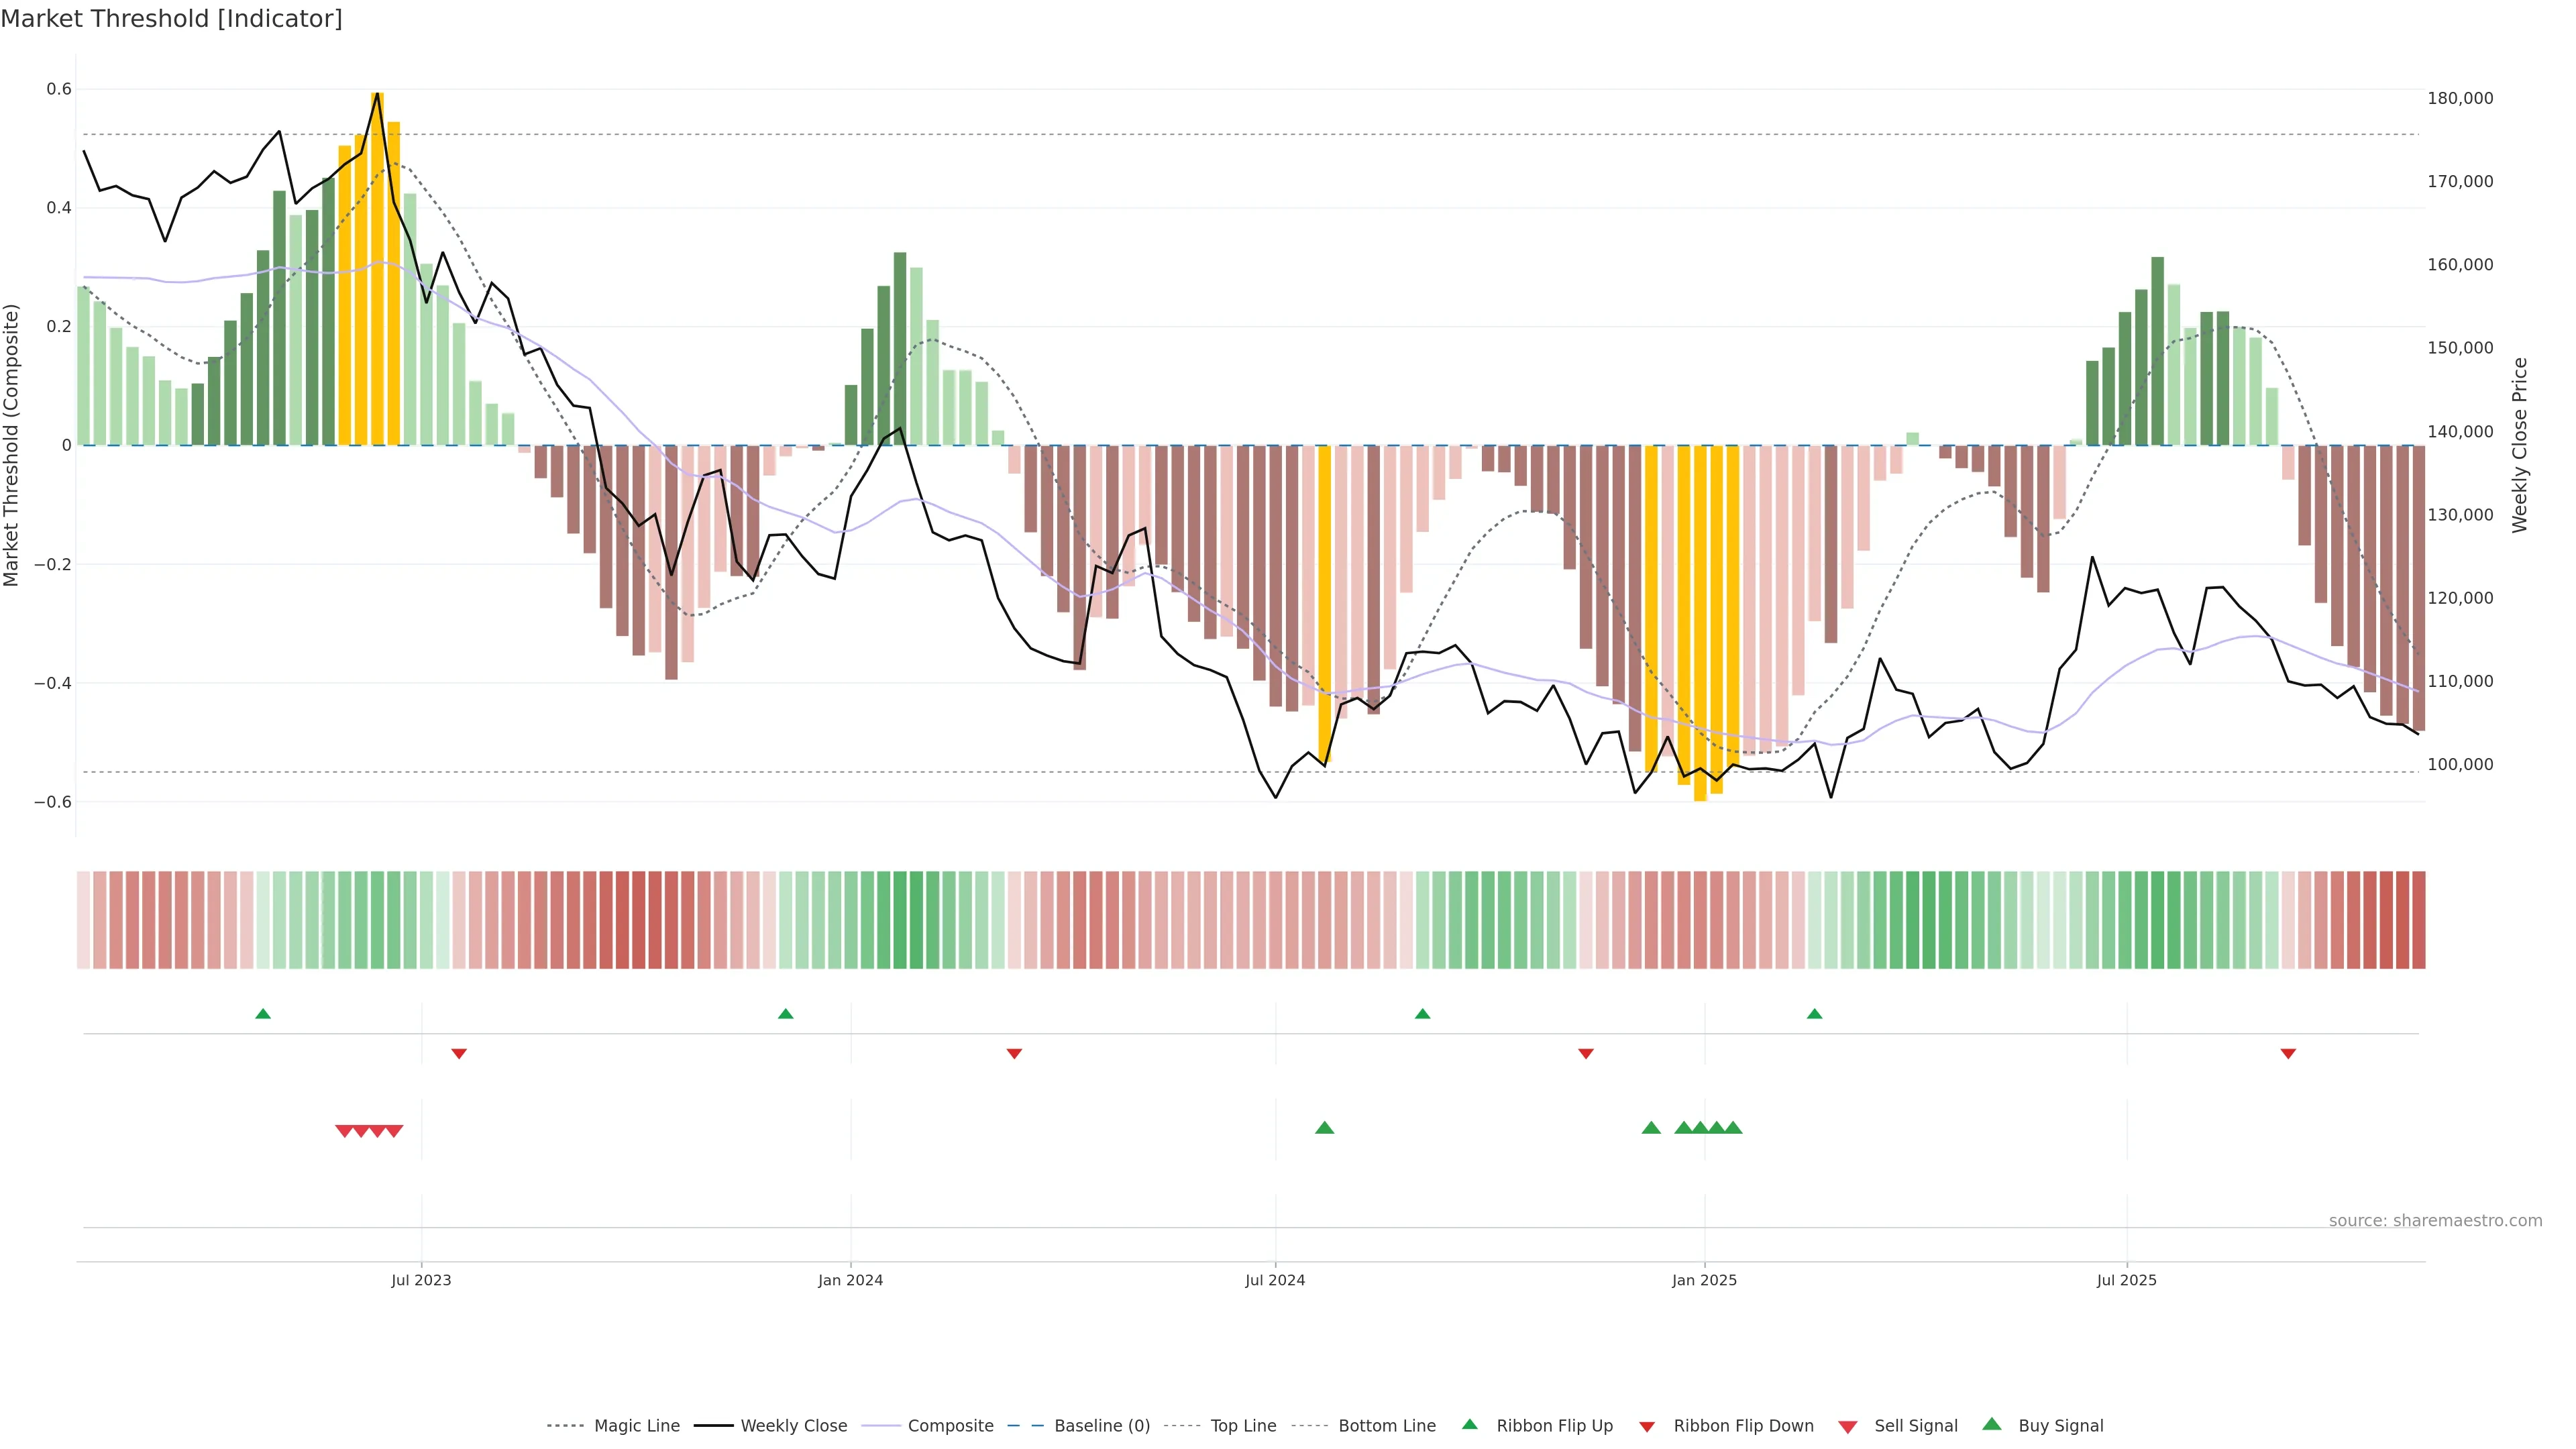Toggle the Top Line legend entry
This screenshot has width=2576, height=1449.
[1243, 1426]
